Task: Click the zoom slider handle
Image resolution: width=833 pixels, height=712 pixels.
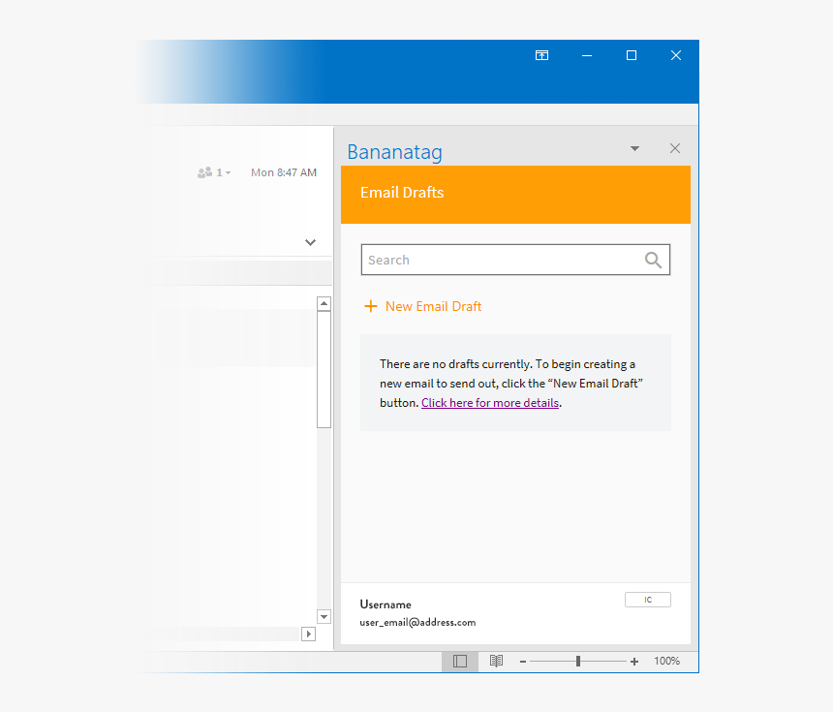Action: [578, 661]
